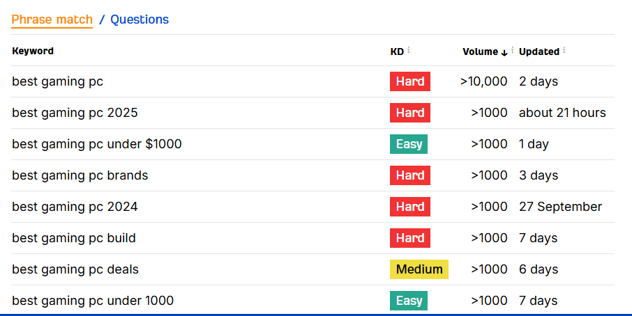Viewport: 632px width, 316px height.
Task: Open 'best gaming pc brands' keyword
Action: pos(80,175)
